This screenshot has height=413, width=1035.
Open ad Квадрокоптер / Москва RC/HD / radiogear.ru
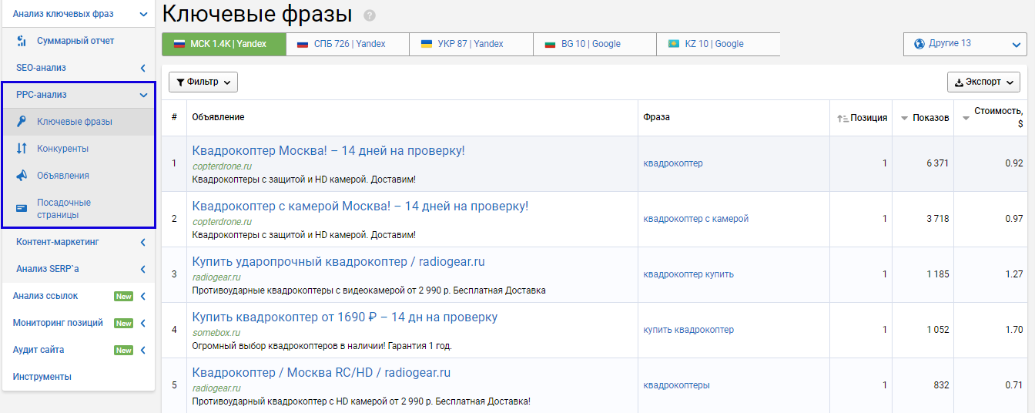(321, 373)
